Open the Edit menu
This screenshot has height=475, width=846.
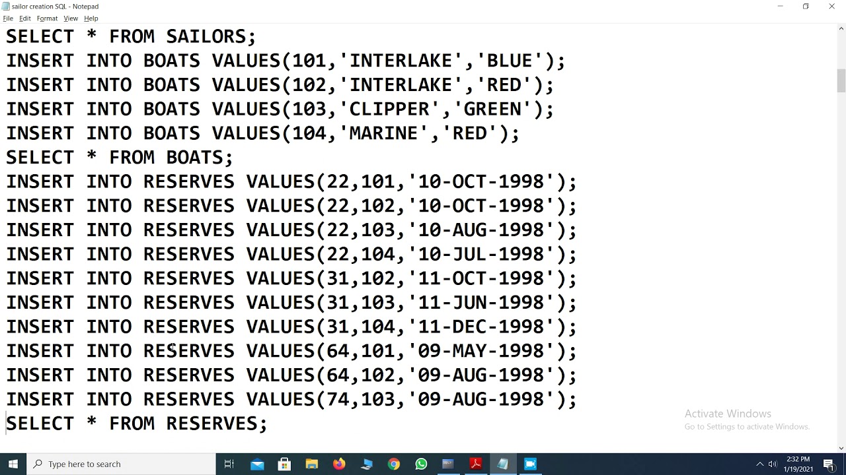24,18
